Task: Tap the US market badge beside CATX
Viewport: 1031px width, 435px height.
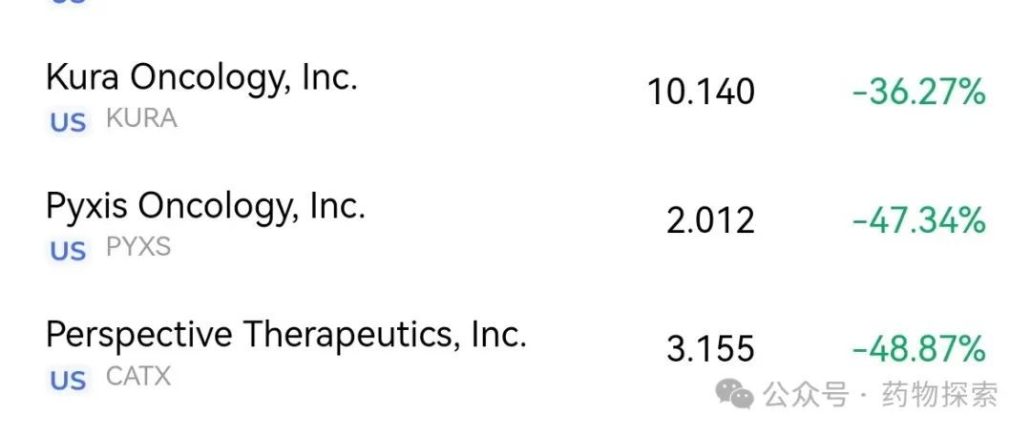Action: pyautogui.click(x=68, y=380)
